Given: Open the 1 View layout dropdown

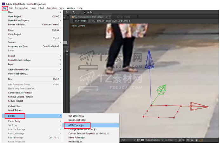Looking at the screenshot, I should click(x=171, y=140).
